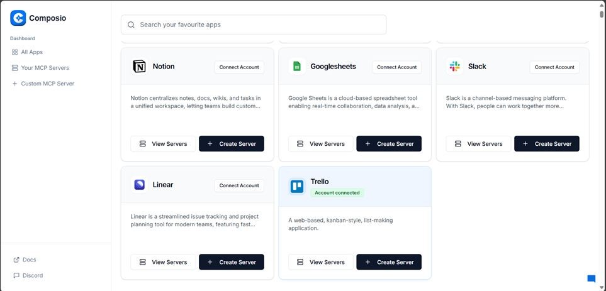Click the Notion app icon

click(x=139, y=67)
